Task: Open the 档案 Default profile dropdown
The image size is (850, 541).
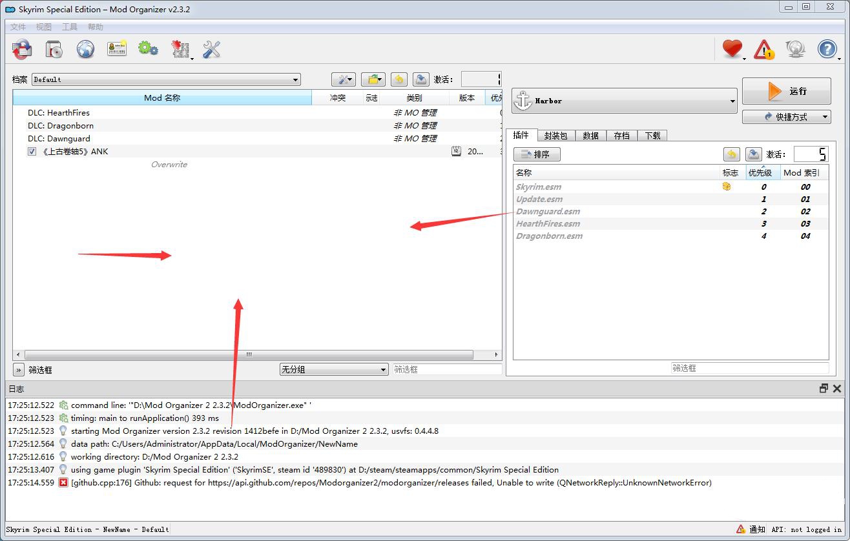Action: (166, 79)
